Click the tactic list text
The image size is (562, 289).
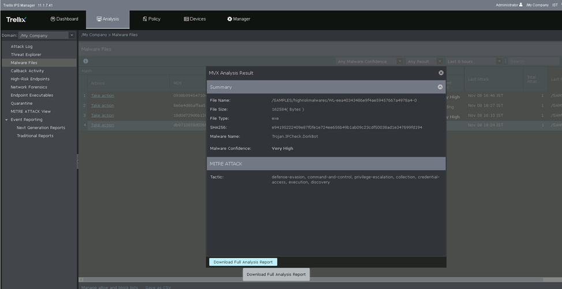[x=355, y=179]
